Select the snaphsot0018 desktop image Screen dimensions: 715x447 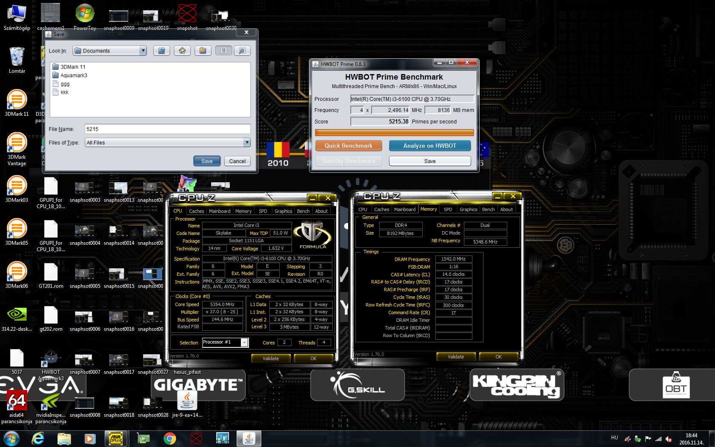tap(119, 406)
